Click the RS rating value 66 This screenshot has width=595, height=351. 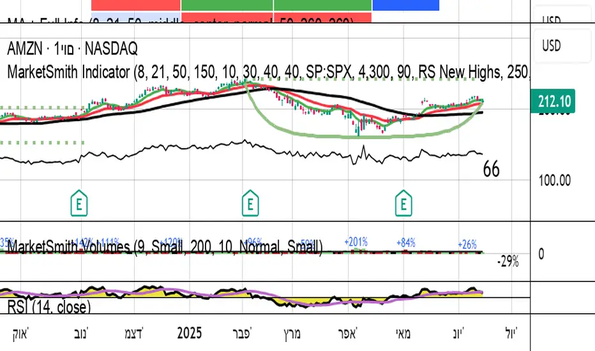[491, 169]
